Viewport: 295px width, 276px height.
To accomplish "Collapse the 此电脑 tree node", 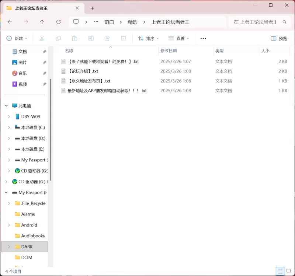I will tap(6, 106).
